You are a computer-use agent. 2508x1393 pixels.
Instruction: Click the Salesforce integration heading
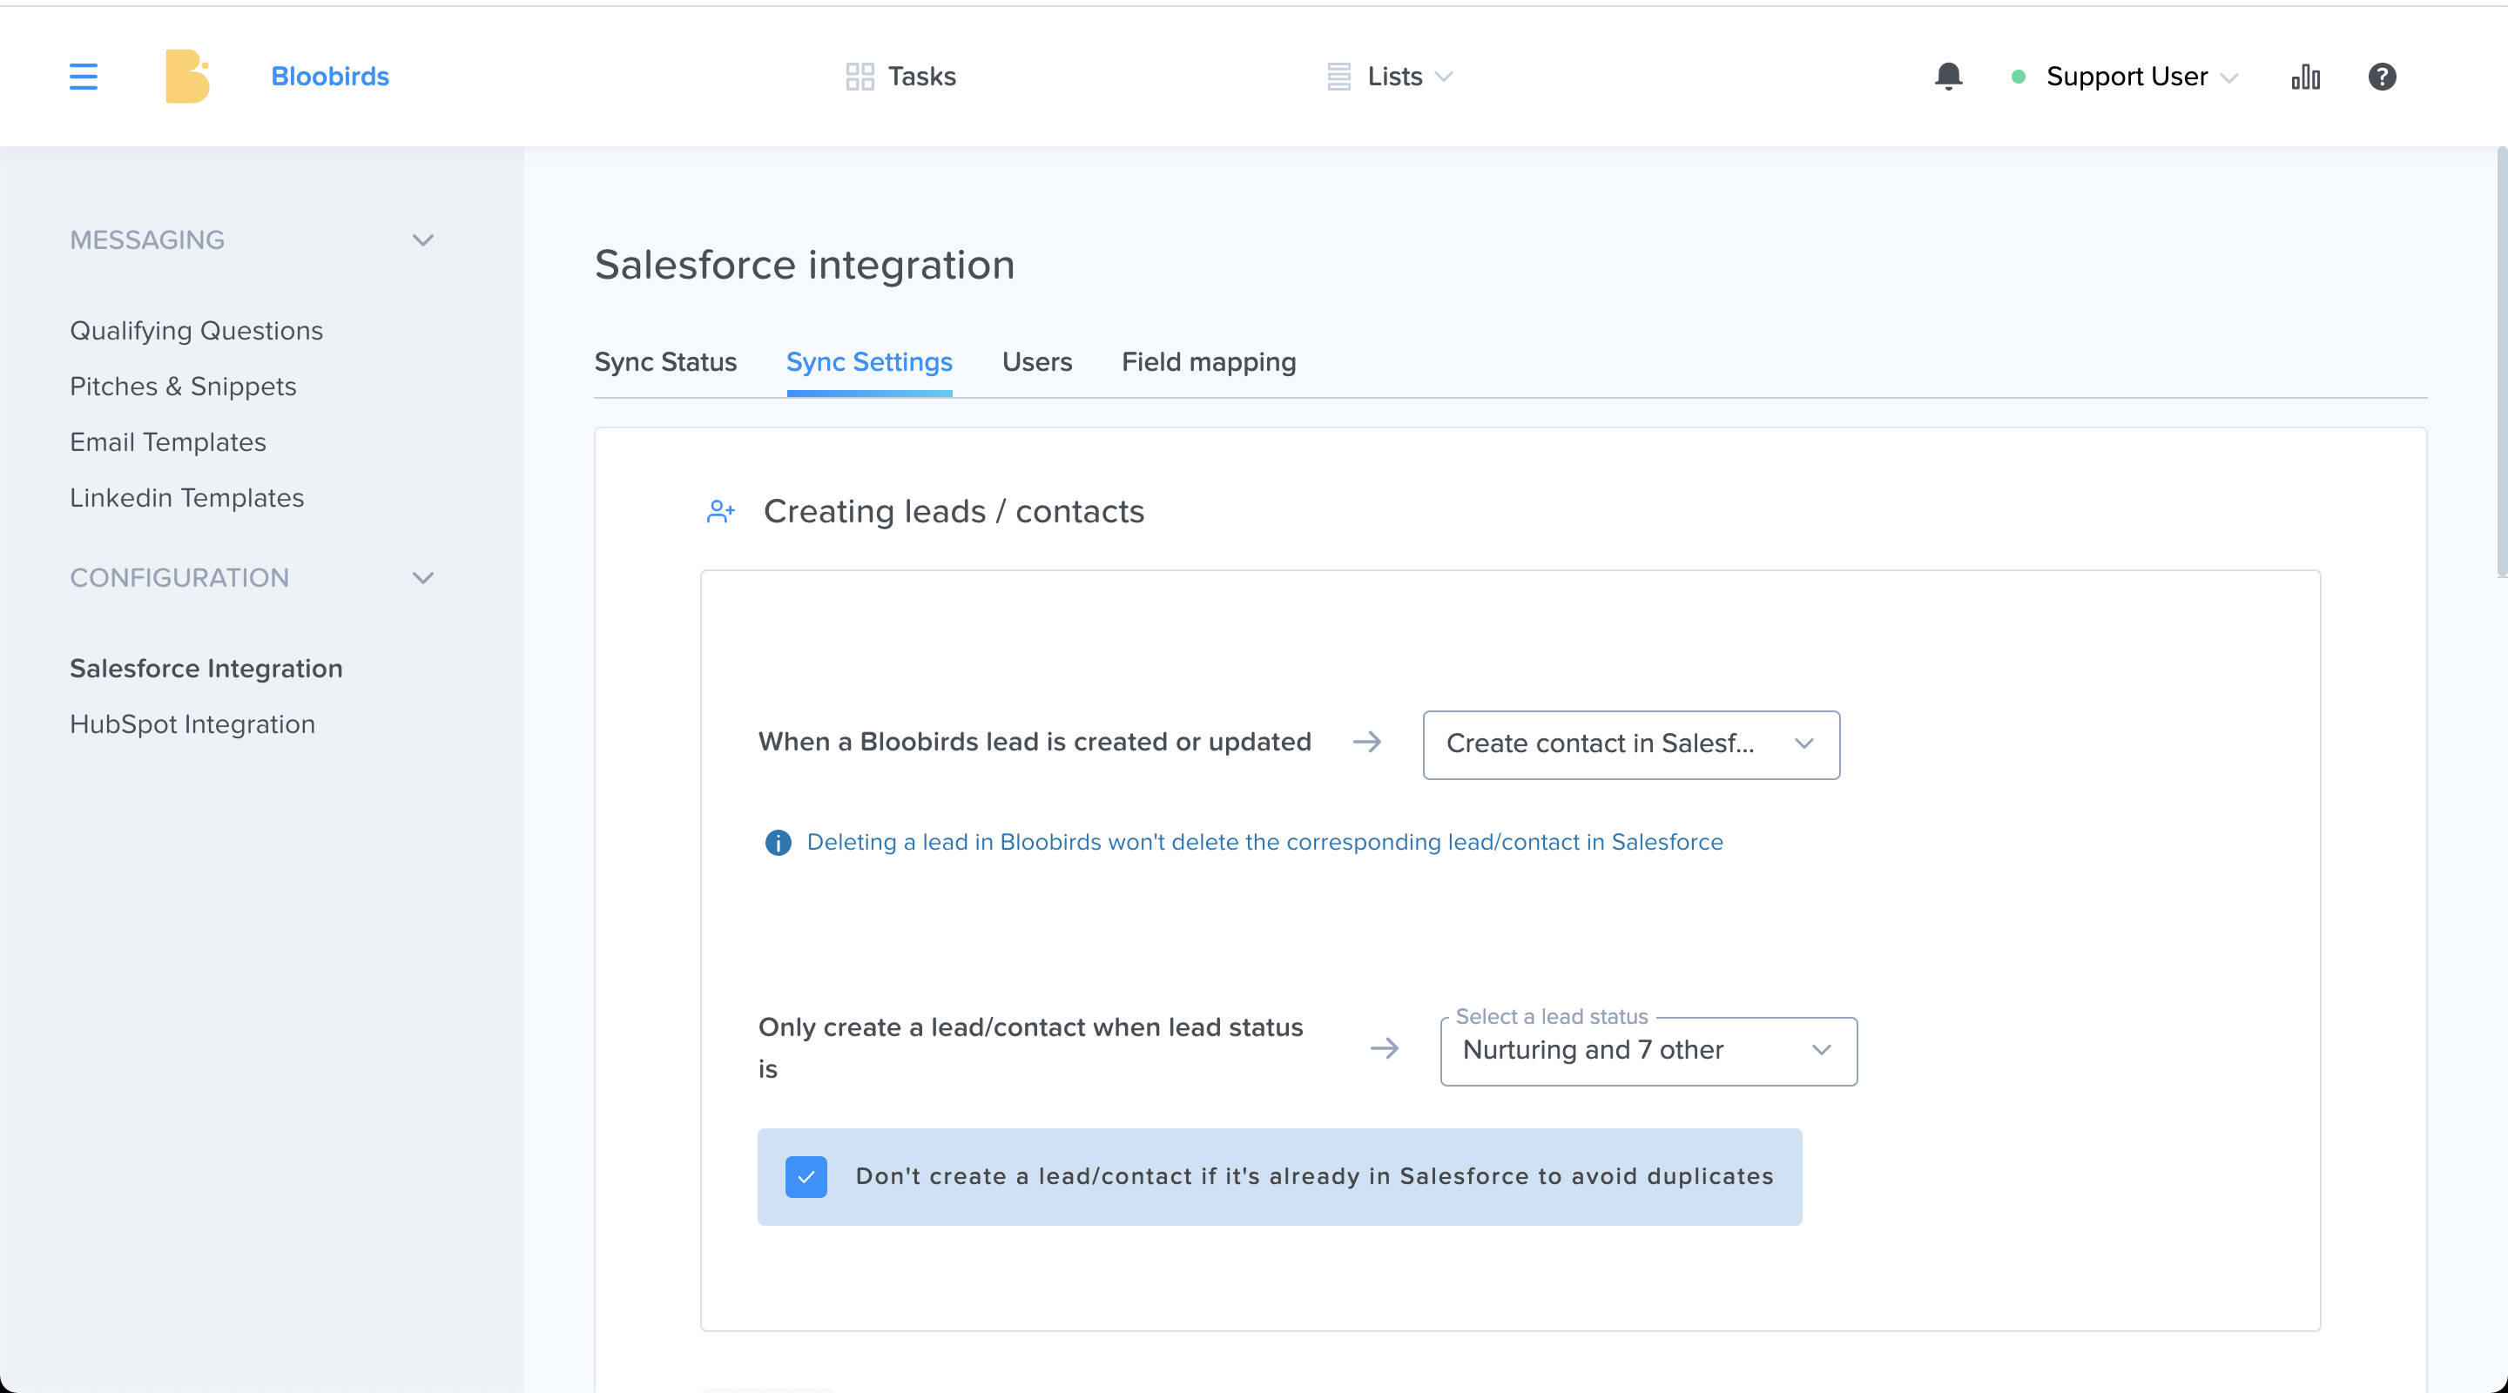(x=804, y=265)
